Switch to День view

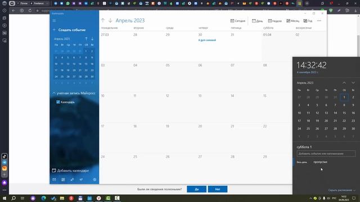tap(257, 21)
